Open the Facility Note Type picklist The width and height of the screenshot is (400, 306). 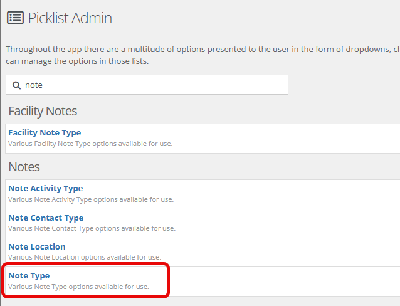[x=45, y=132]
